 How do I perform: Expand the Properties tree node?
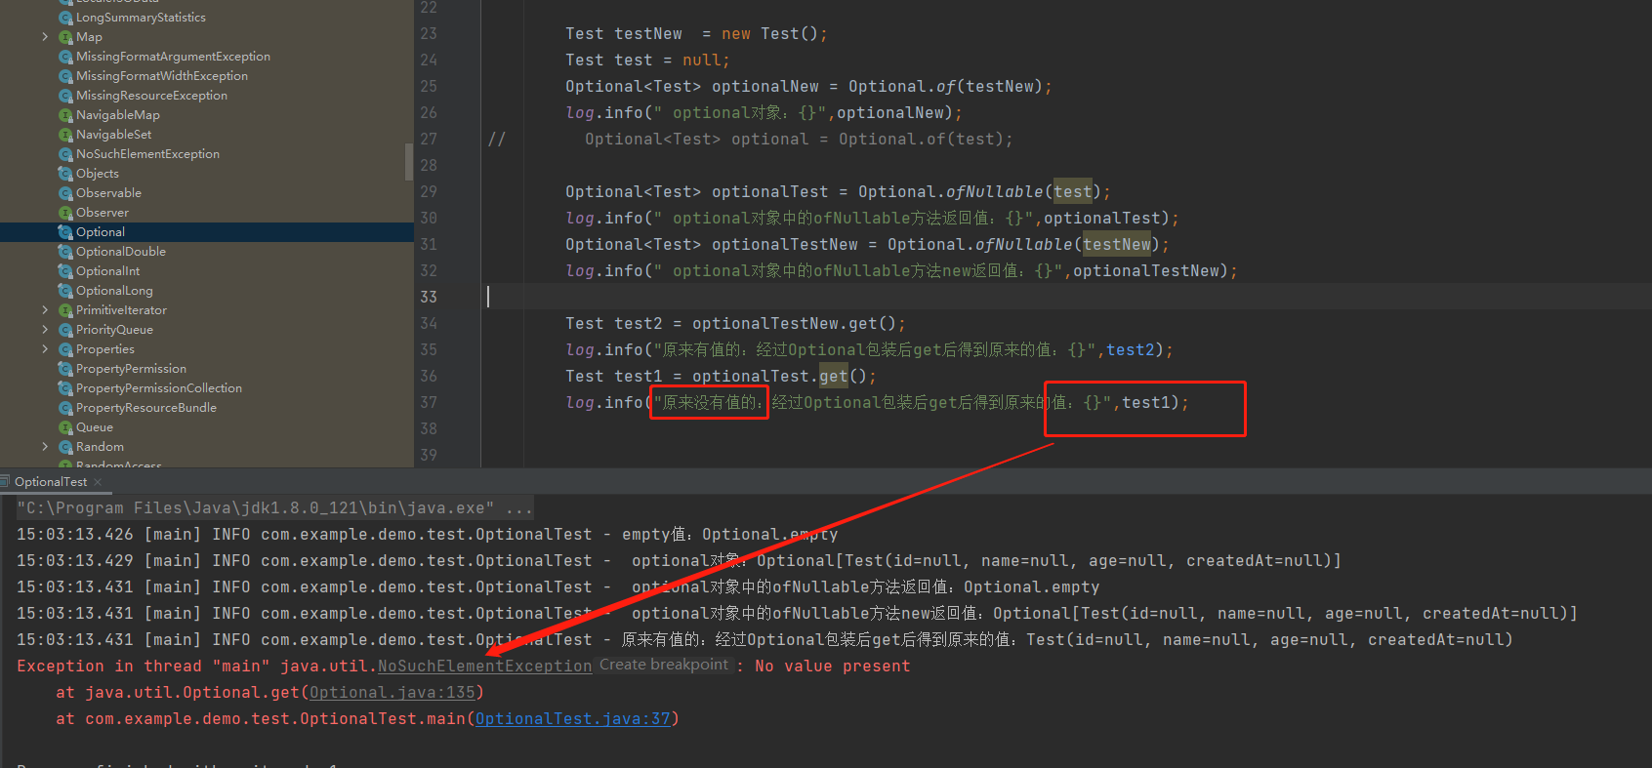pyautogui.click(x=45, y=349)
